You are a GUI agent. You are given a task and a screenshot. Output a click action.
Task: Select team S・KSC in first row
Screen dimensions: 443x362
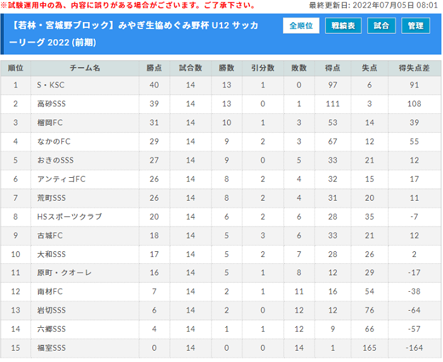[51, 85]
